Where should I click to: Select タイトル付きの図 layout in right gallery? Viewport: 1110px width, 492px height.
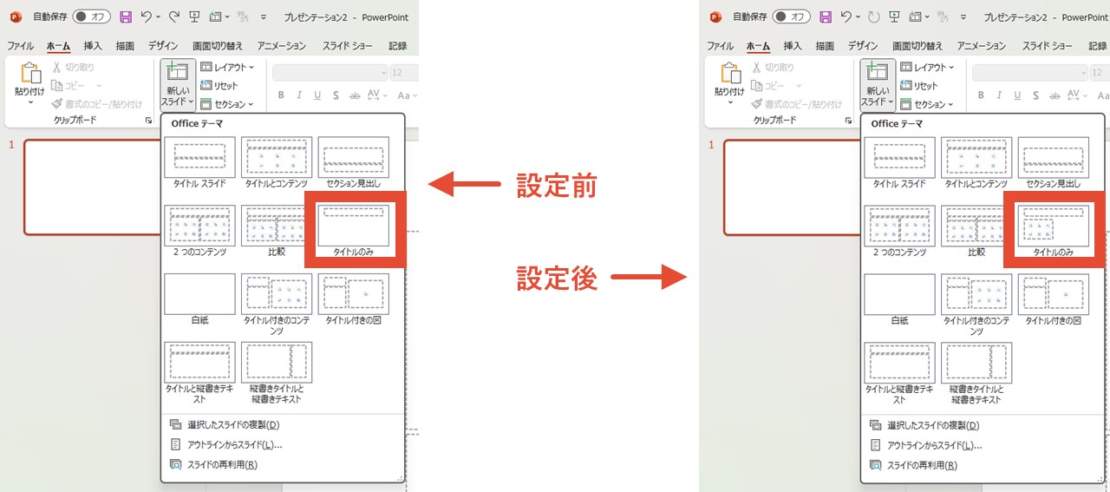(x=1053, y=299)
